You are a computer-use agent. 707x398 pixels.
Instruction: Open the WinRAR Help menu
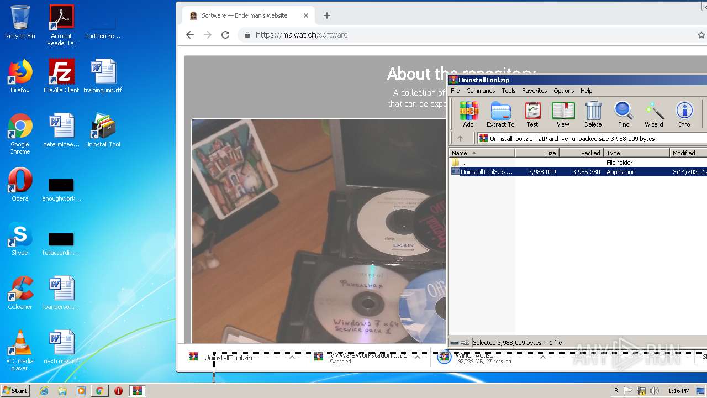pos(587,91)
